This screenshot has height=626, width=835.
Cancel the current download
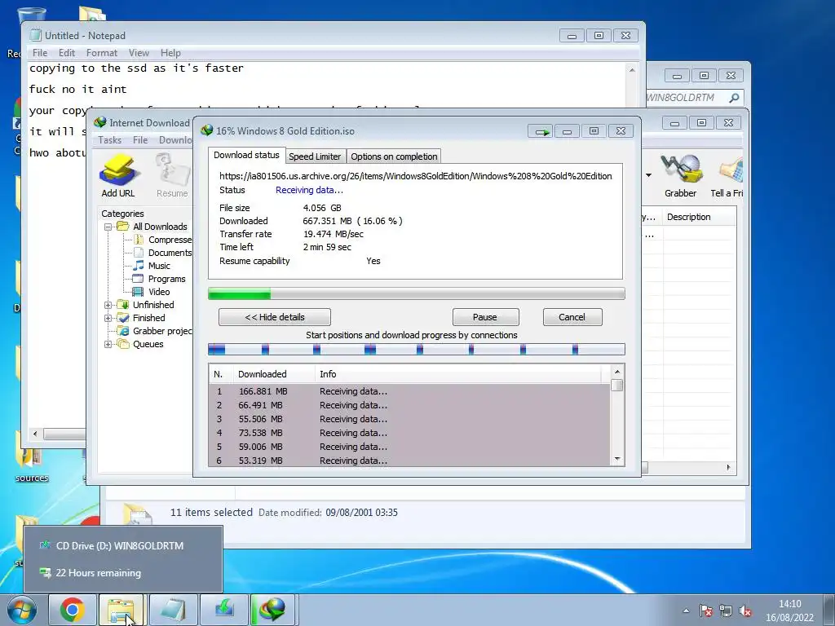572,317
